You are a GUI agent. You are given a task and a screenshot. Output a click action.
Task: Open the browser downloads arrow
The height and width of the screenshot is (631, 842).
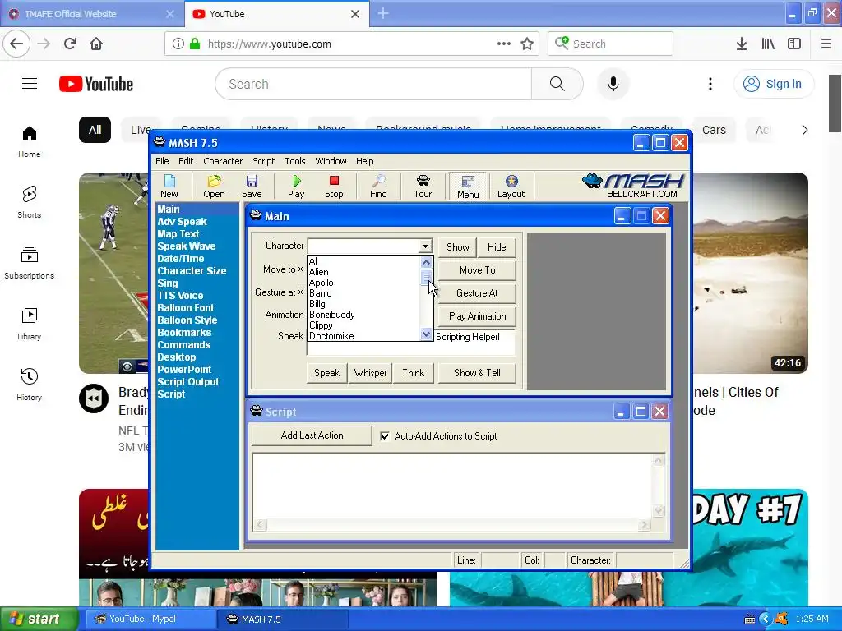pos(742,44)
